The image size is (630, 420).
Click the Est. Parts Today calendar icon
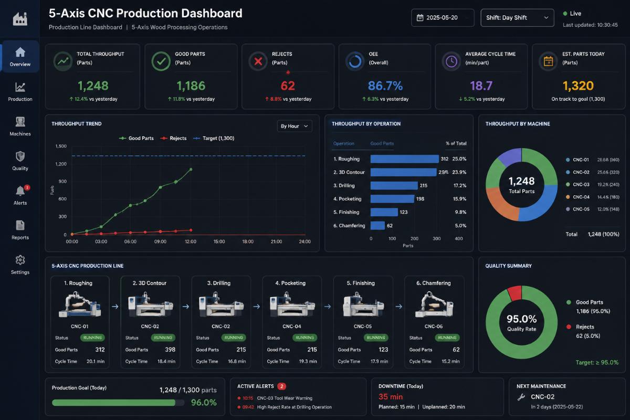pos(548,61)
